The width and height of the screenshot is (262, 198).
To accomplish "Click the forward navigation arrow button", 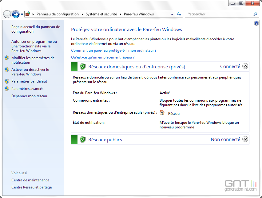I will pyautogui.click(x=16, y=14).
